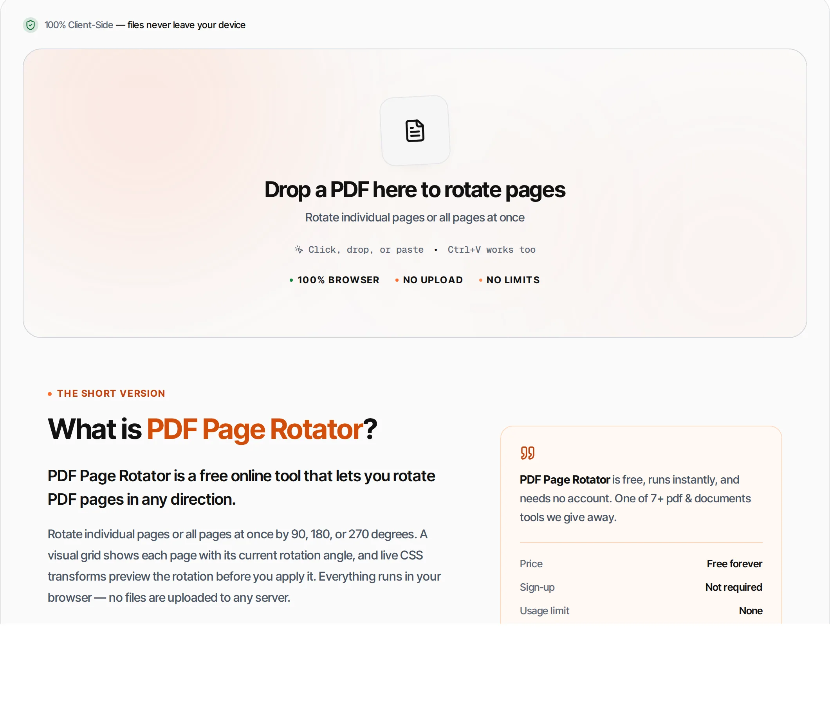Click the 'NO UPLOAD' badge

pos(429,280)
